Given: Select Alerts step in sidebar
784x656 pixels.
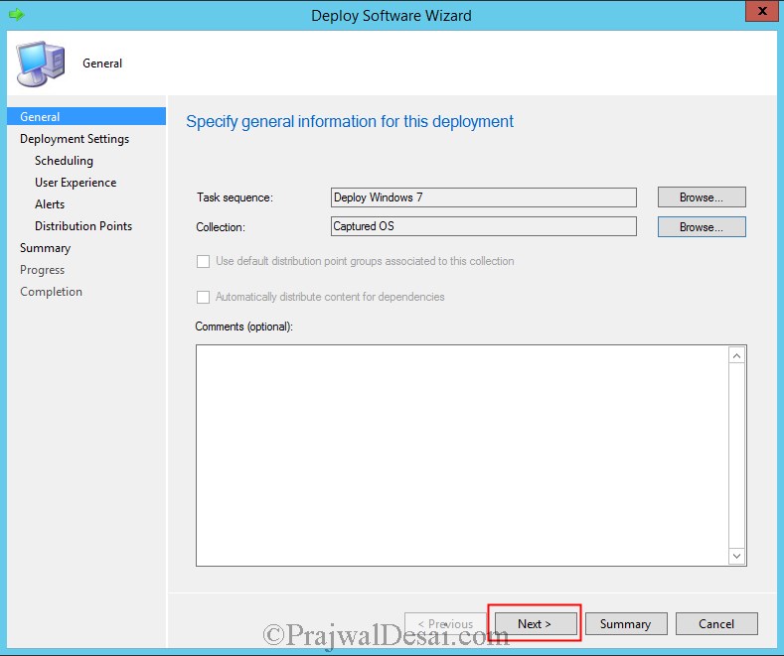Looking at the screenshot, I should pos(50,204).
